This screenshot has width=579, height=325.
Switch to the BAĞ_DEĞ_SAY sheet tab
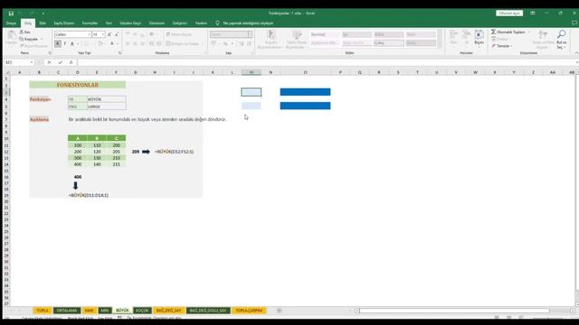[x=169, y=311]
